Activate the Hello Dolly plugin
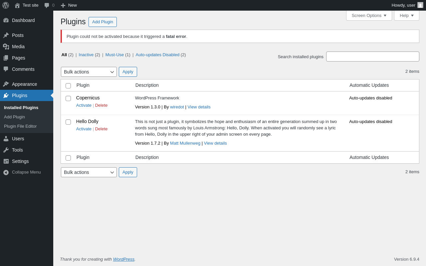Image resolution: width=426 pixels, height=266 pixels. tap(84, 129)
